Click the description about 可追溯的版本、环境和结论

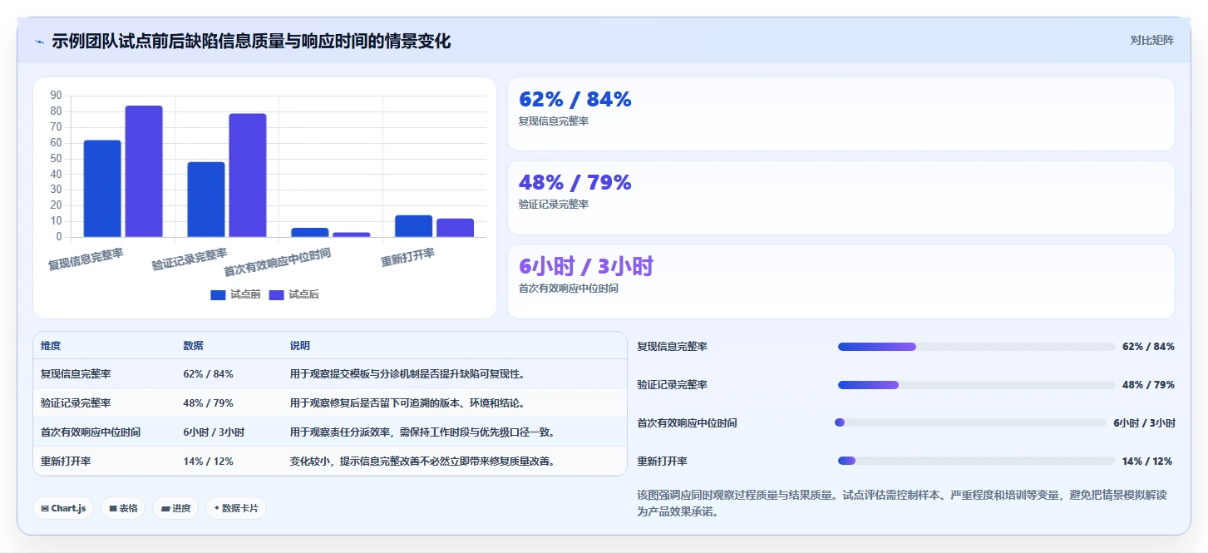coord(407,403)
